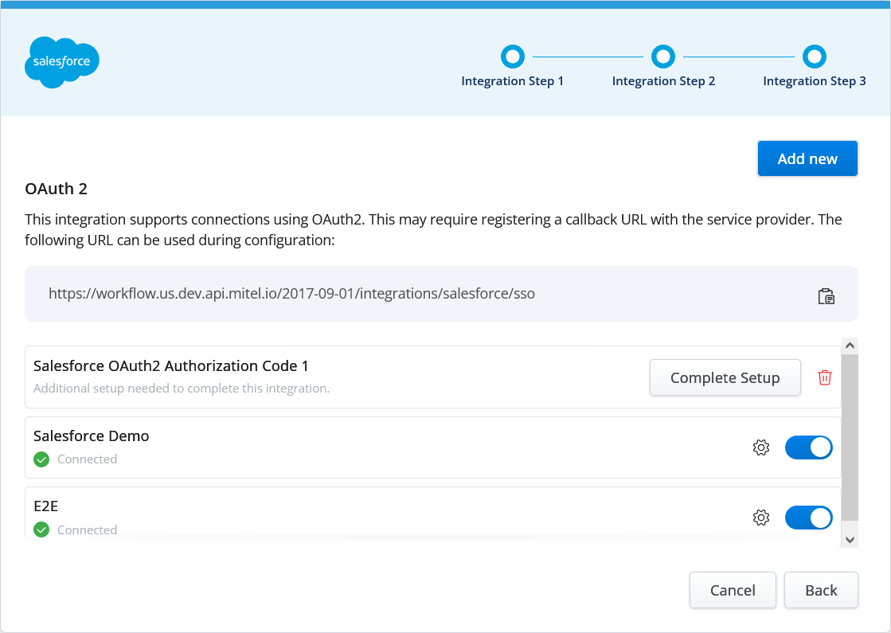Viewport: 891px width, 633px height.
Task: Copy the callback URL to clipboard
Action: pos(827,296)
